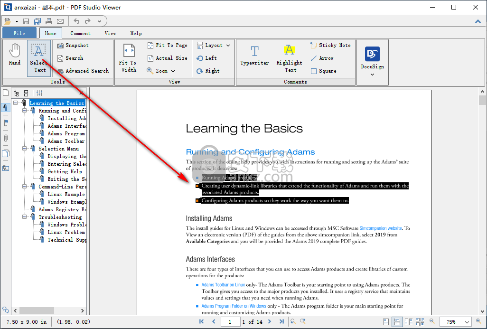Close the bookmarks panel
Screen dimensions: 487x329
[x=81, y=93]
